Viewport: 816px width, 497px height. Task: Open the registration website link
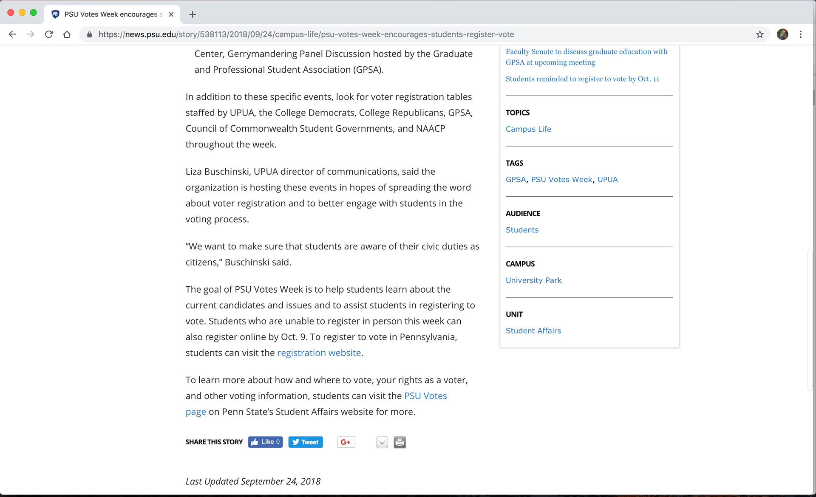pos(319,353)
